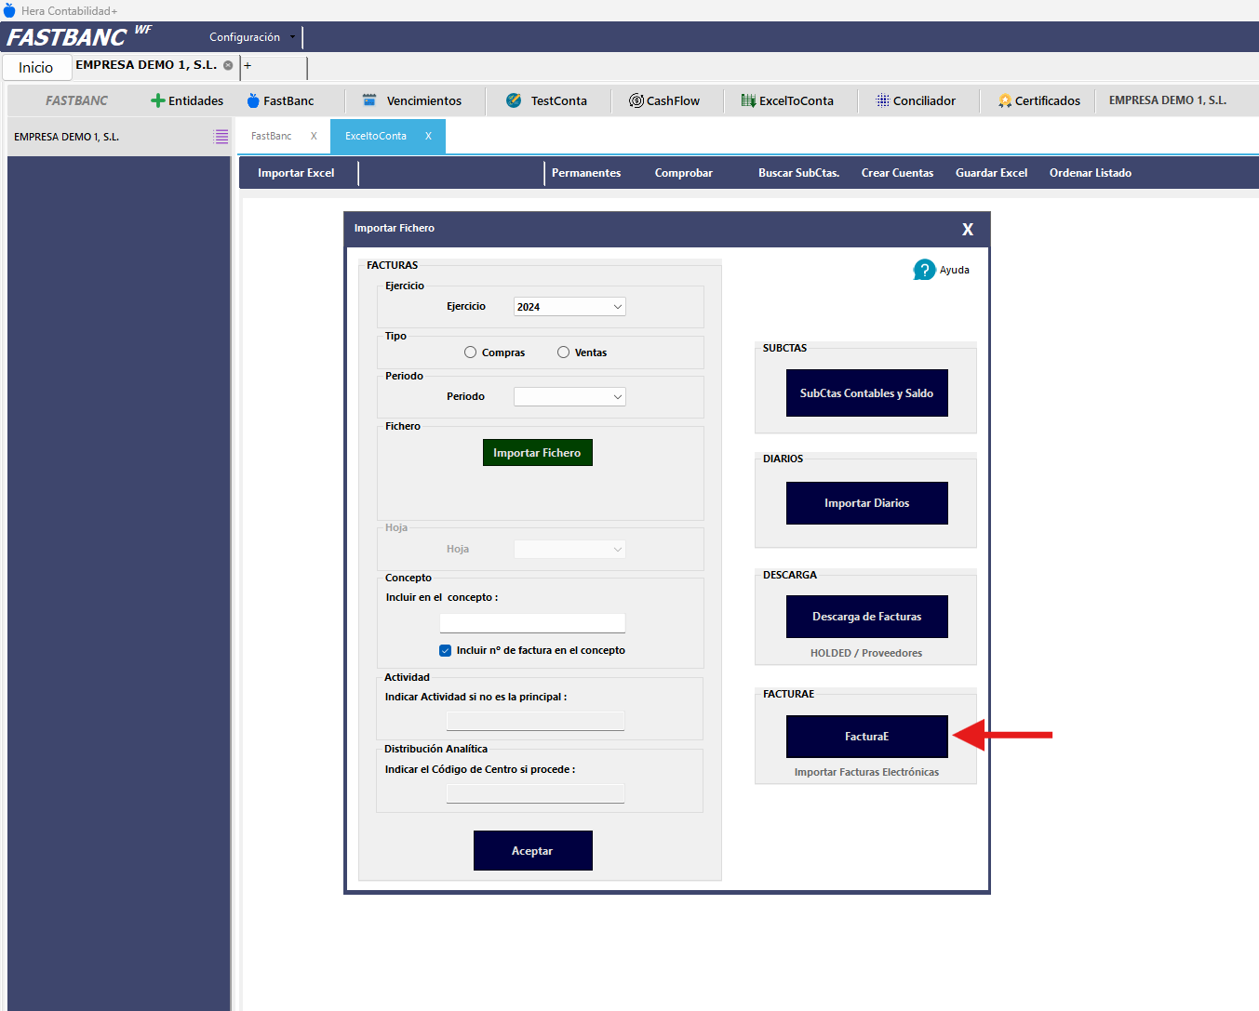Click Permanentes in the toolbar

point(586,173)
